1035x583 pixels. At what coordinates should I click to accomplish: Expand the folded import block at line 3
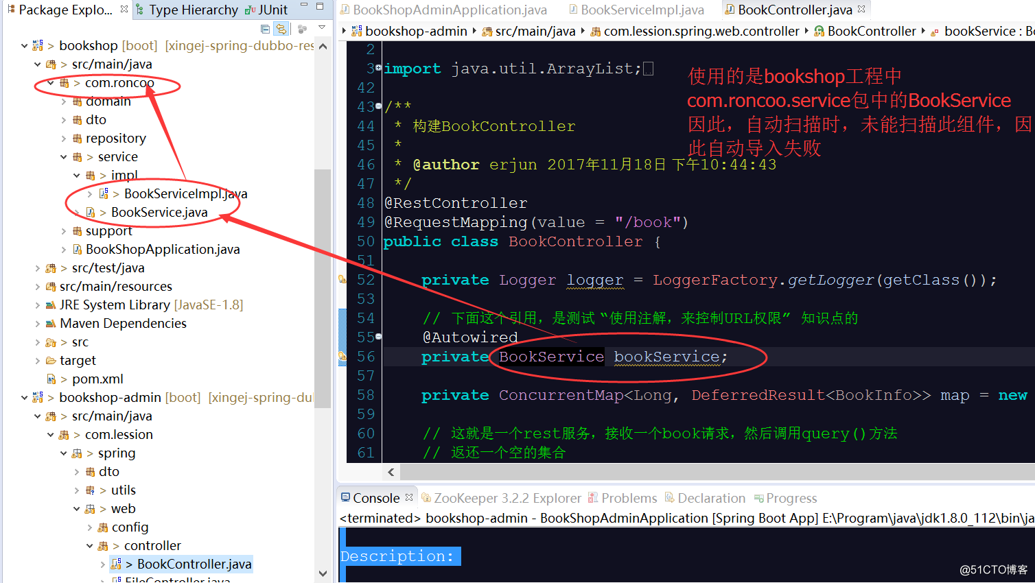[378, 68]
